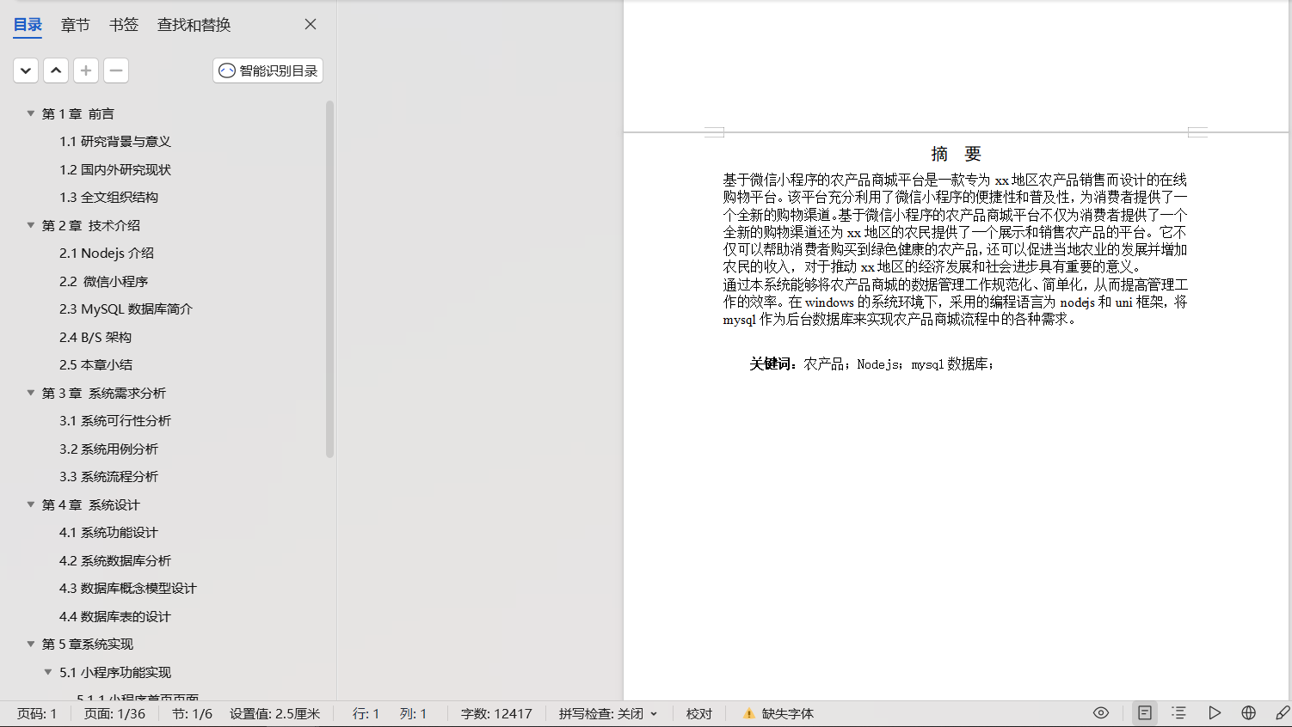Switch to web layout globe icon

tap(1248, 713)
